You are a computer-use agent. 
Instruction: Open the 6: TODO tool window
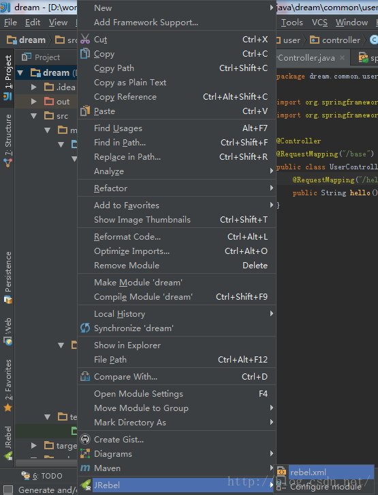tap(42, 476)
